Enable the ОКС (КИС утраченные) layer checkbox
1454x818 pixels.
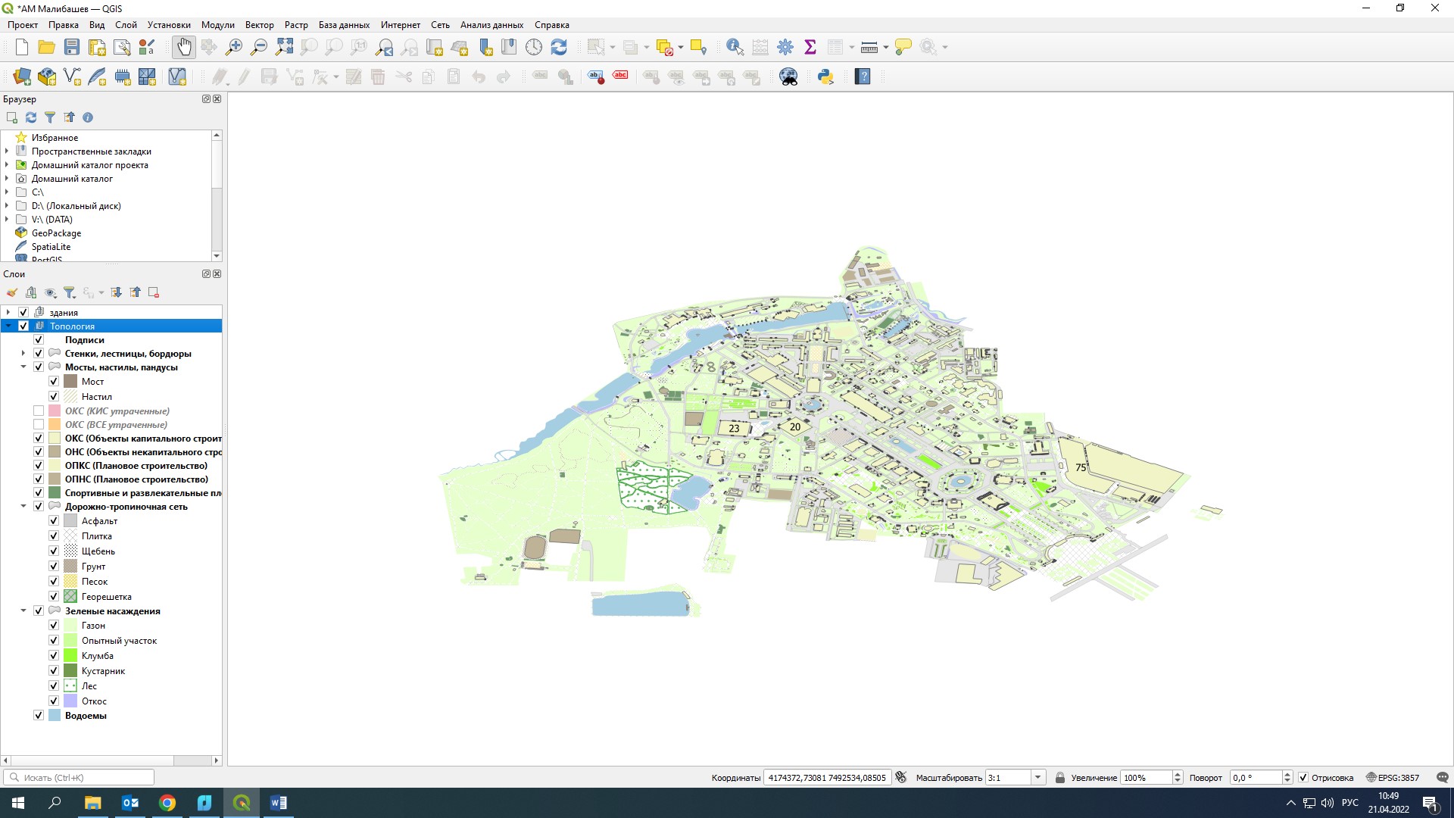(x=39, y=411)
